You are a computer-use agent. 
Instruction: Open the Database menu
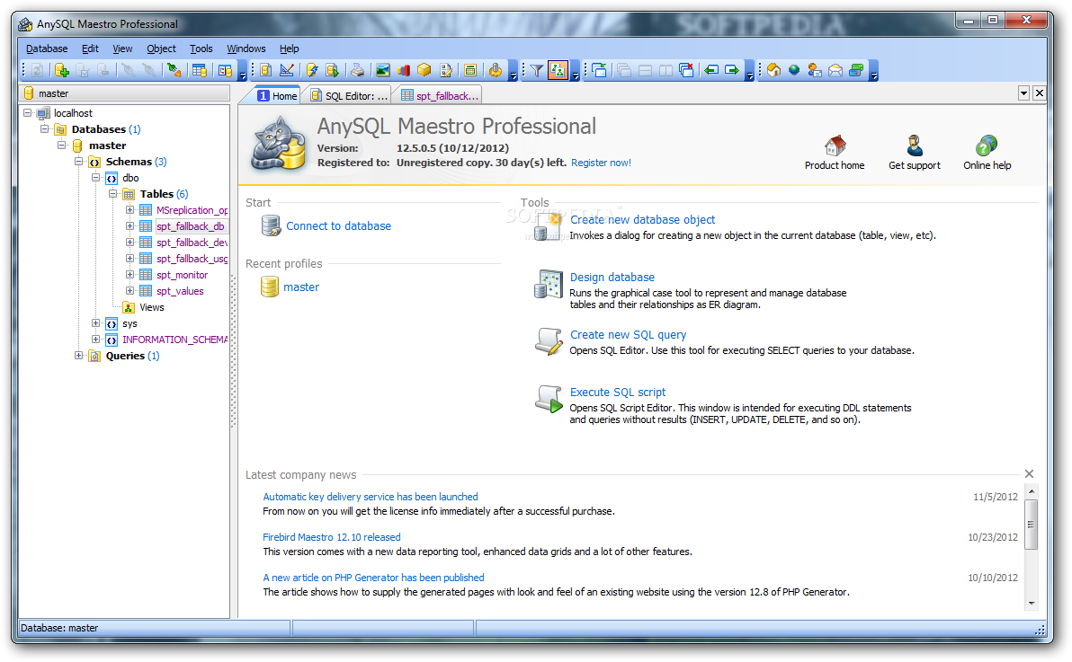coord(47,49)
